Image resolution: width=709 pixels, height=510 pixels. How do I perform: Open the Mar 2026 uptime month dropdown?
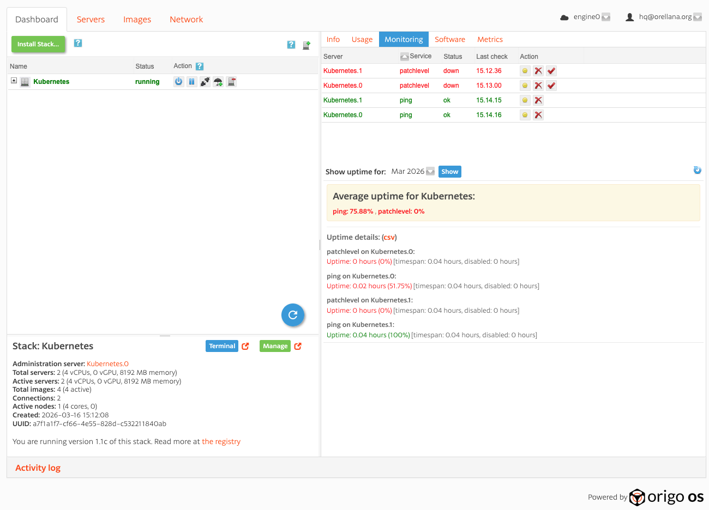[x=430, y=172]
